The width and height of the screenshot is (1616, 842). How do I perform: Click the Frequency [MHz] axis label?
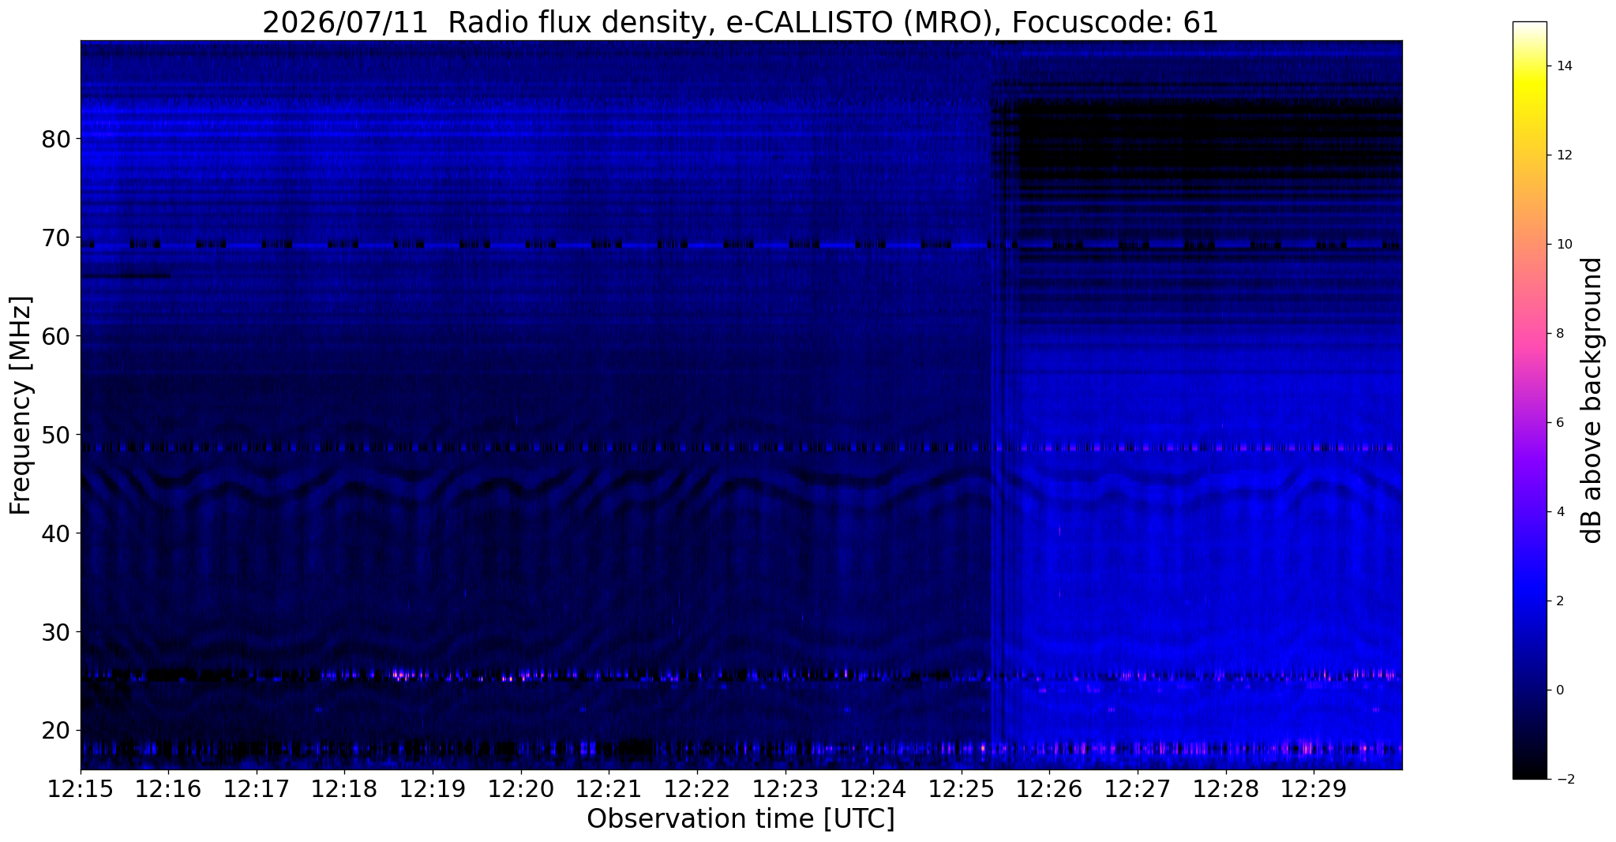click(x=21, y=405)
